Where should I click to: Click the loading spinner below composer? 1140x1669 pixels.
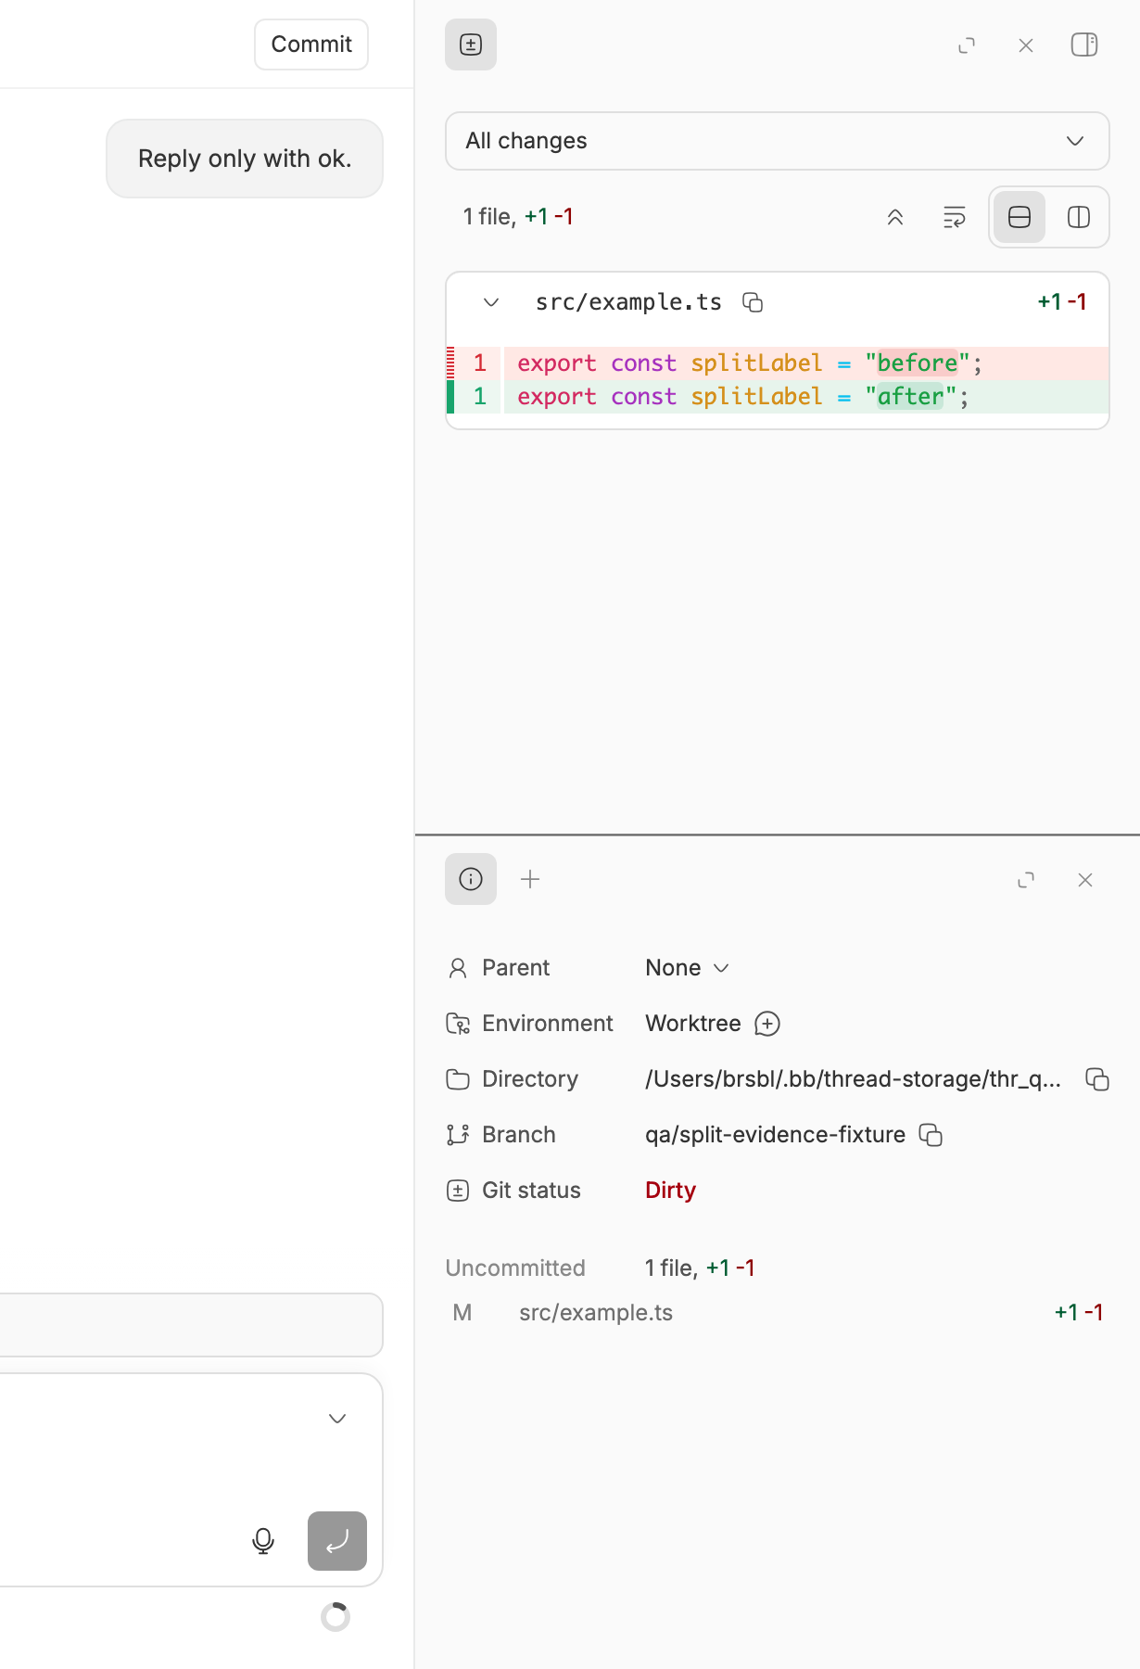click(336, 1617)
